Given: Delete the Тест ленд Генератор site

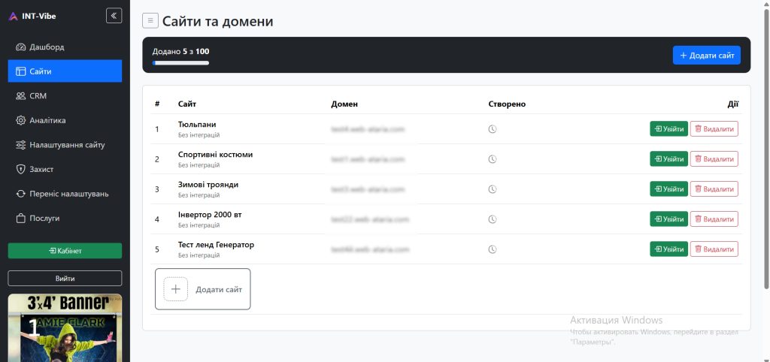Looking at the screenshot, I should point(714,249).
